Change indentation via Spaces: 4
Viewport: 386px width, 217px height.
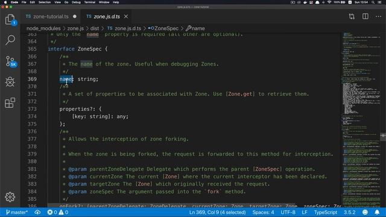pyautogui.click(x=263, y=212)
